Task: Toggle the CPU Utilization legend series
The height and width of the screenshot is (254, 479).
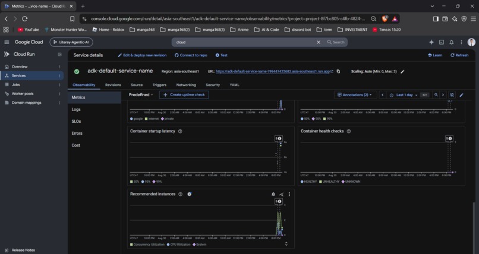Action: [178, 245]
